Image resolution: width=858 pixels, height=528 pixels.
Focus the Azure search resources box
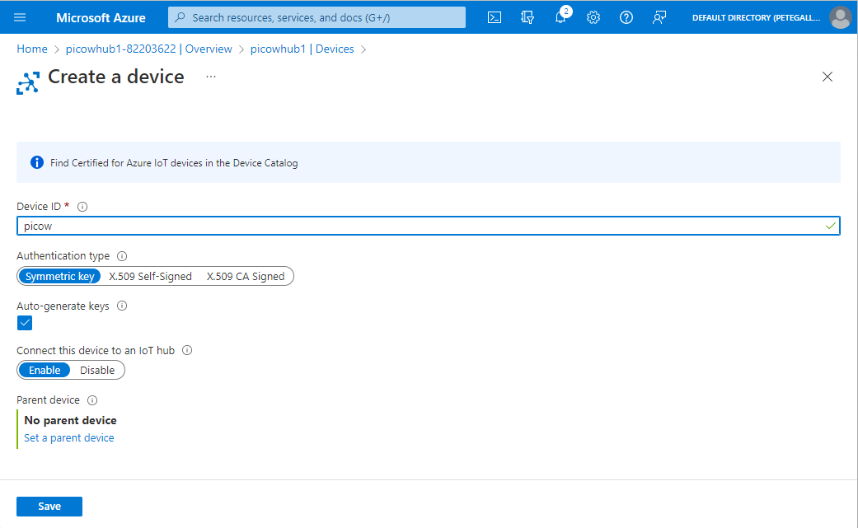316,17
